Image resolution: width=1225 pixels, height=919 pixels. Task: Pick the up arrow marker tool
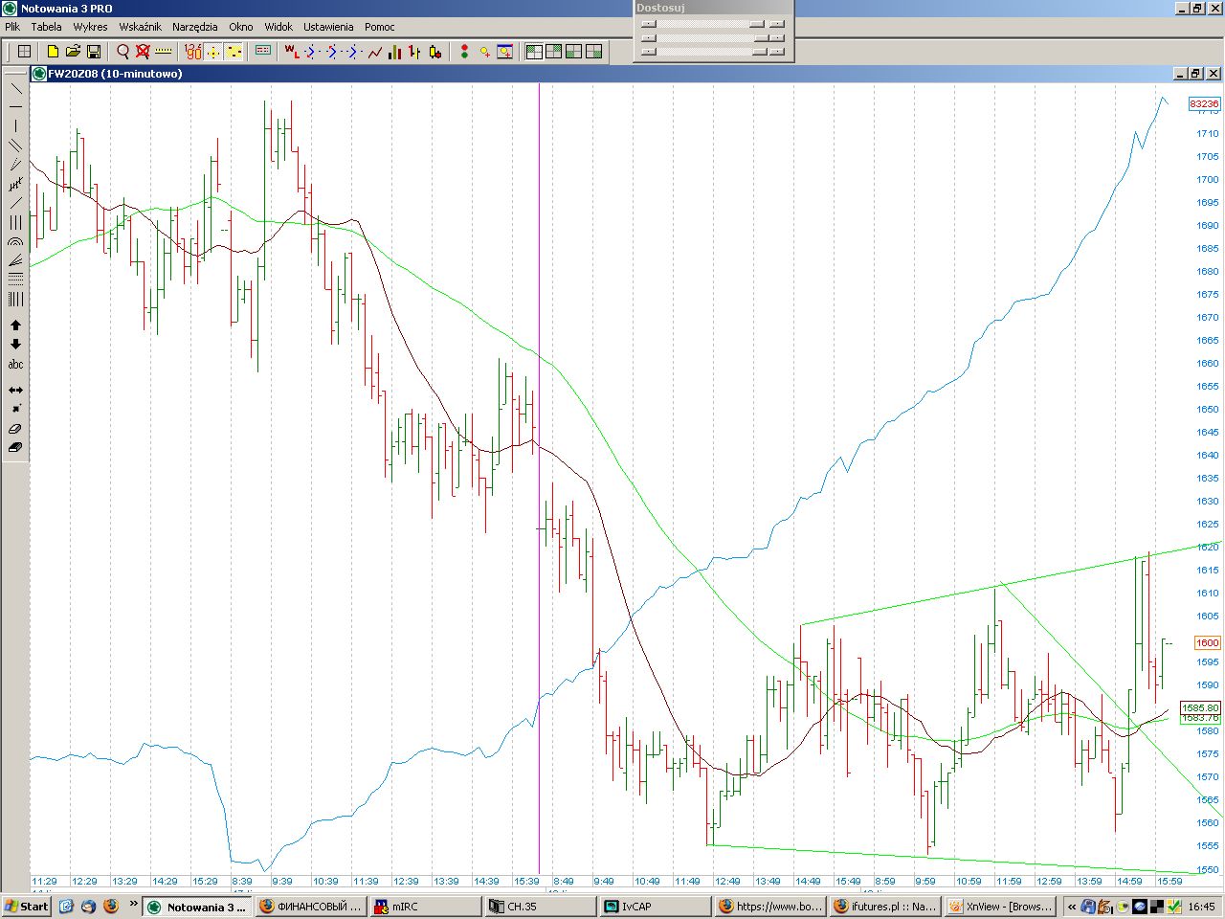(x=15, y=325)
